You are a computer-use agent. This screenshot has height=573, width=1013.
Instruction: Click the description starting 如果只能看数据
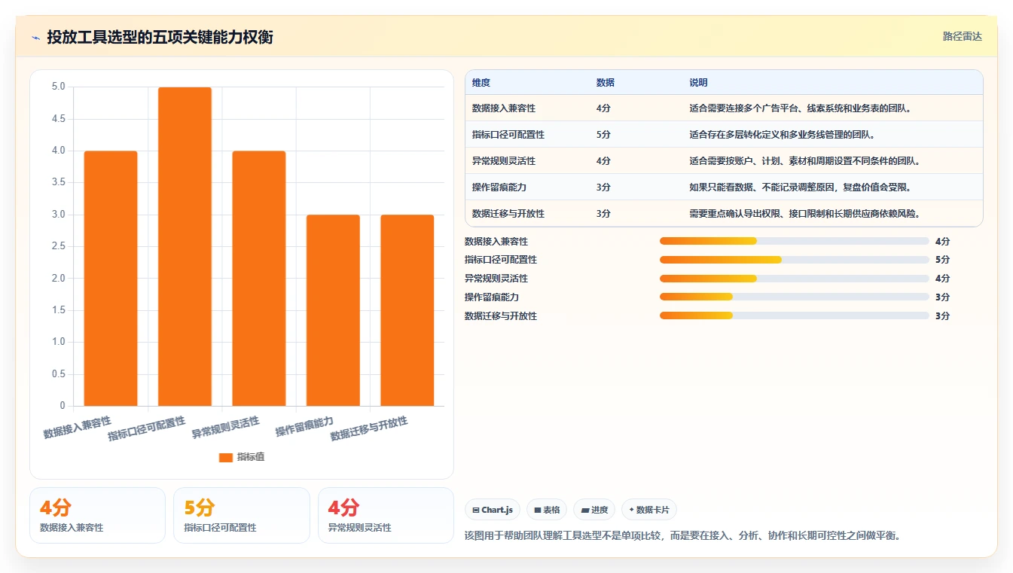(801, 187)
